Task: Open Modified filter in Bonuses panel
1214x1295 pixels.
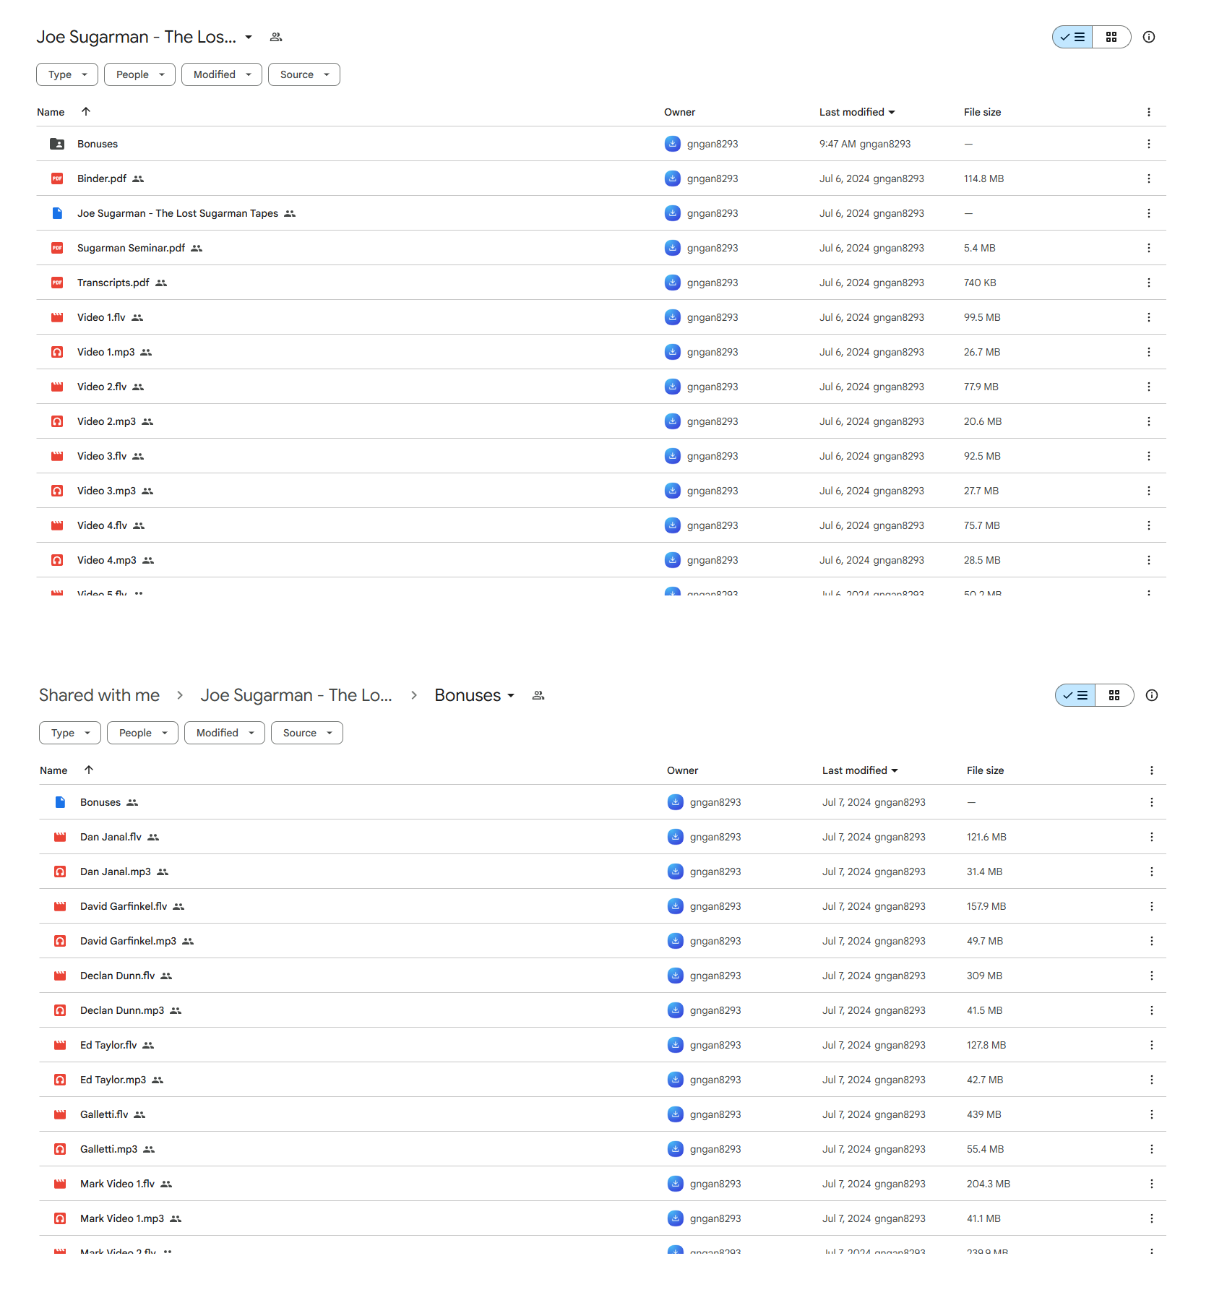Action: point(224,733)
